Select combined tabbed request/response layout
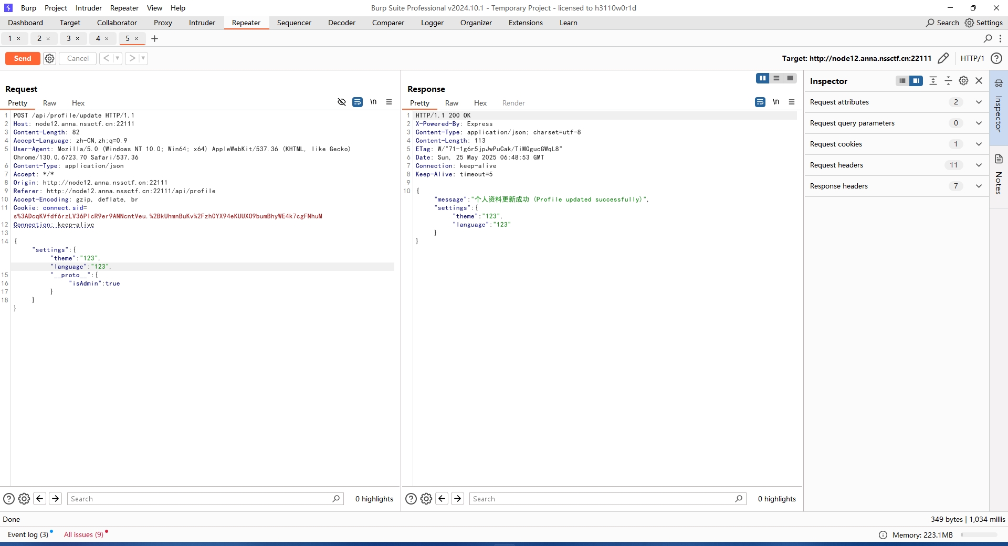 [790, 78]
